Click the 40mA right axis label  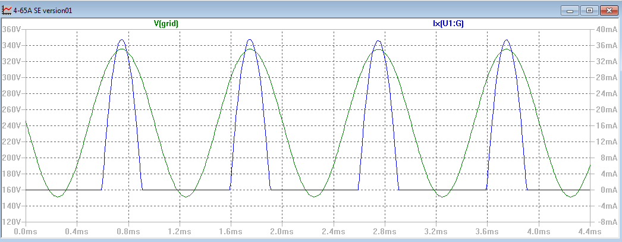click(x=606, y=29)
